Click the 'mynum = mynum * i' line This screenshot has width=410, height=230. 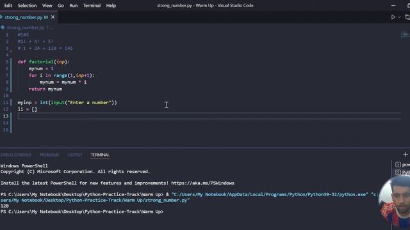click(63, 82)
